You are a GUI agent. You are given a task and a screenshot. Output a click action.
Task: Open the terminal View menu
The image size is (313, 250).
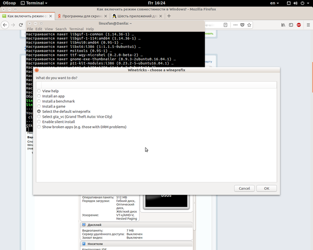(x=49, y=29)
